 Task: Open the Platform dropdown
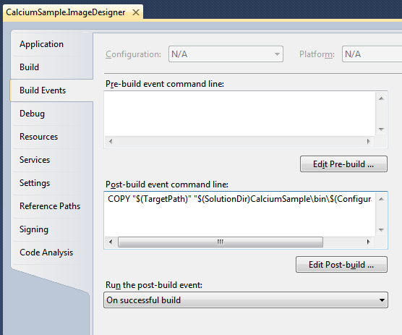coord(372,54)
